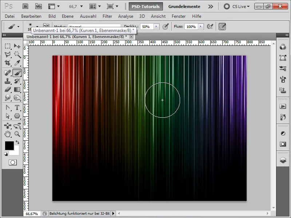The height and width of the screenshot is (218, 291).
Task: Open the brush preset picker arrow
Action: (37, 27)
